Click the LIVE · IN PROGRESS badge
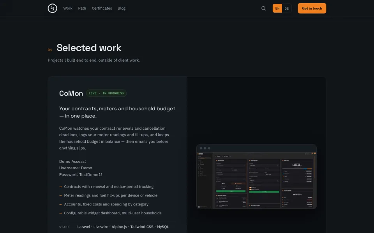 tap(106, 93)
